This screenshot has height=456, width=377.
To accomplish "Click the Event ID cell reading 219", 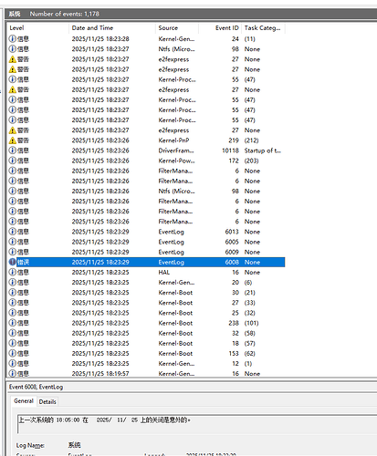I will point(234,140).
